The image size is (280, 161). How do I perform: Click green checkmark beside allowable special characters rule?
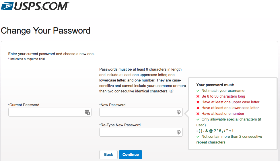(x=198, y=119)
